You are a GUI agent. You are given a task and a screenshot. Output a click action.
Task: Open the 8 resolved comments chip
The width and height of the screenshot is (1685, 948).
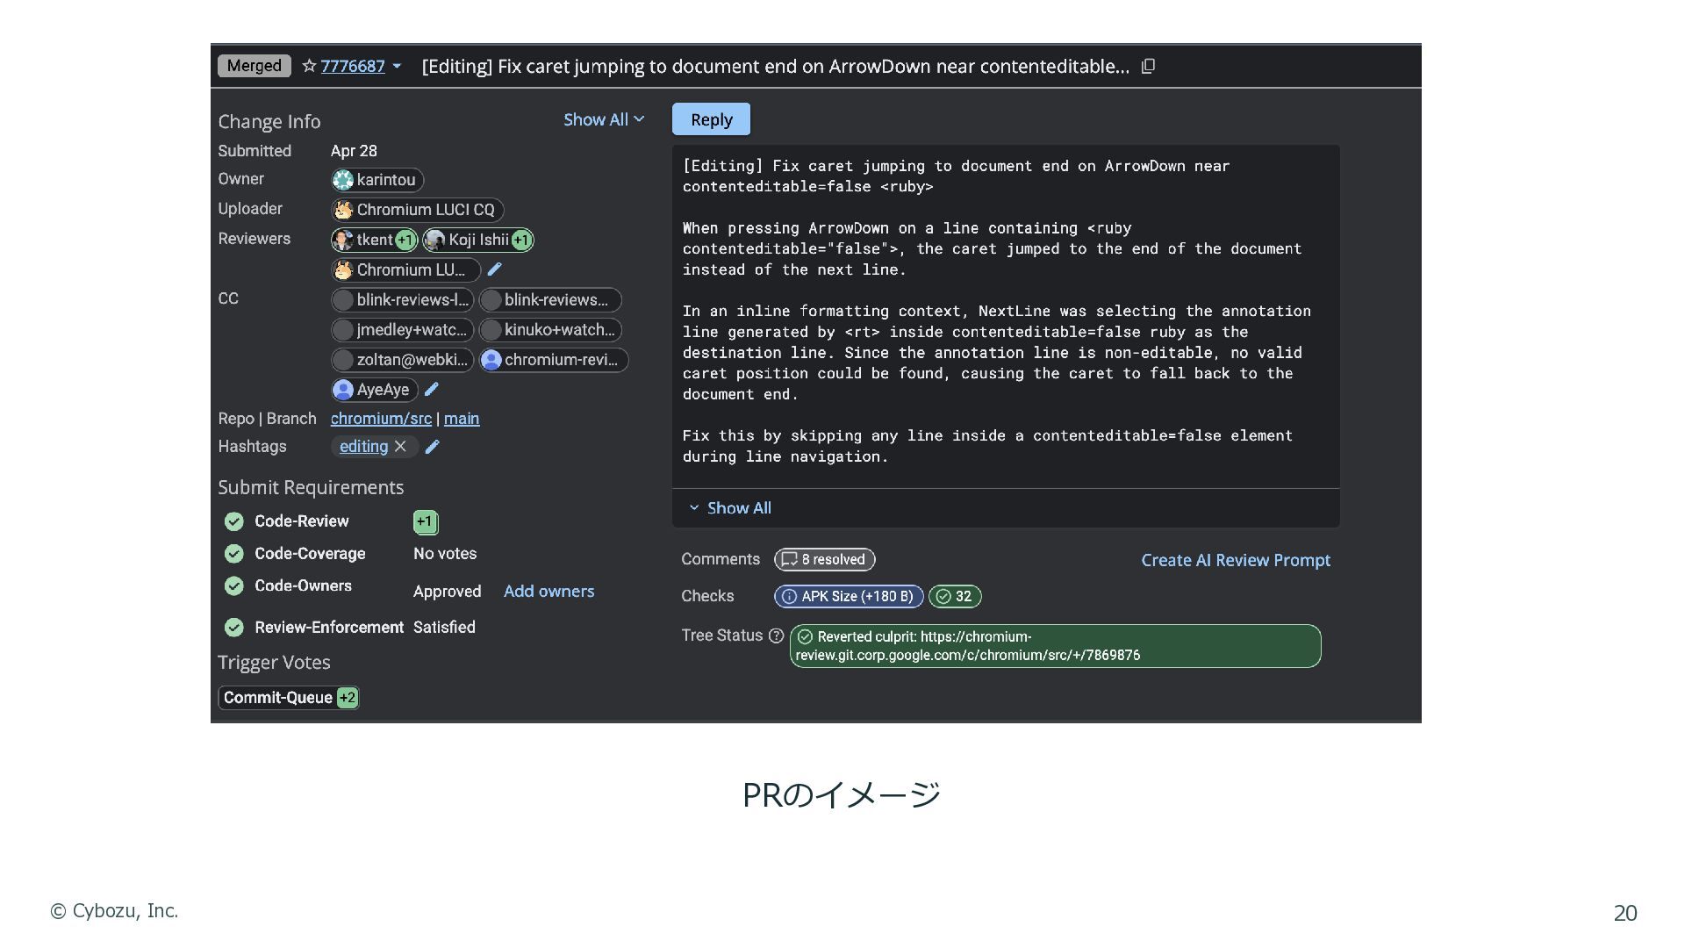[824, 560]
